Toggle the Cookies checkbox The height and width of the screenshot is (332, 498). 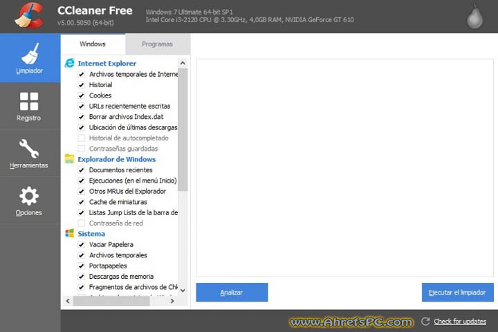[82, 95]
